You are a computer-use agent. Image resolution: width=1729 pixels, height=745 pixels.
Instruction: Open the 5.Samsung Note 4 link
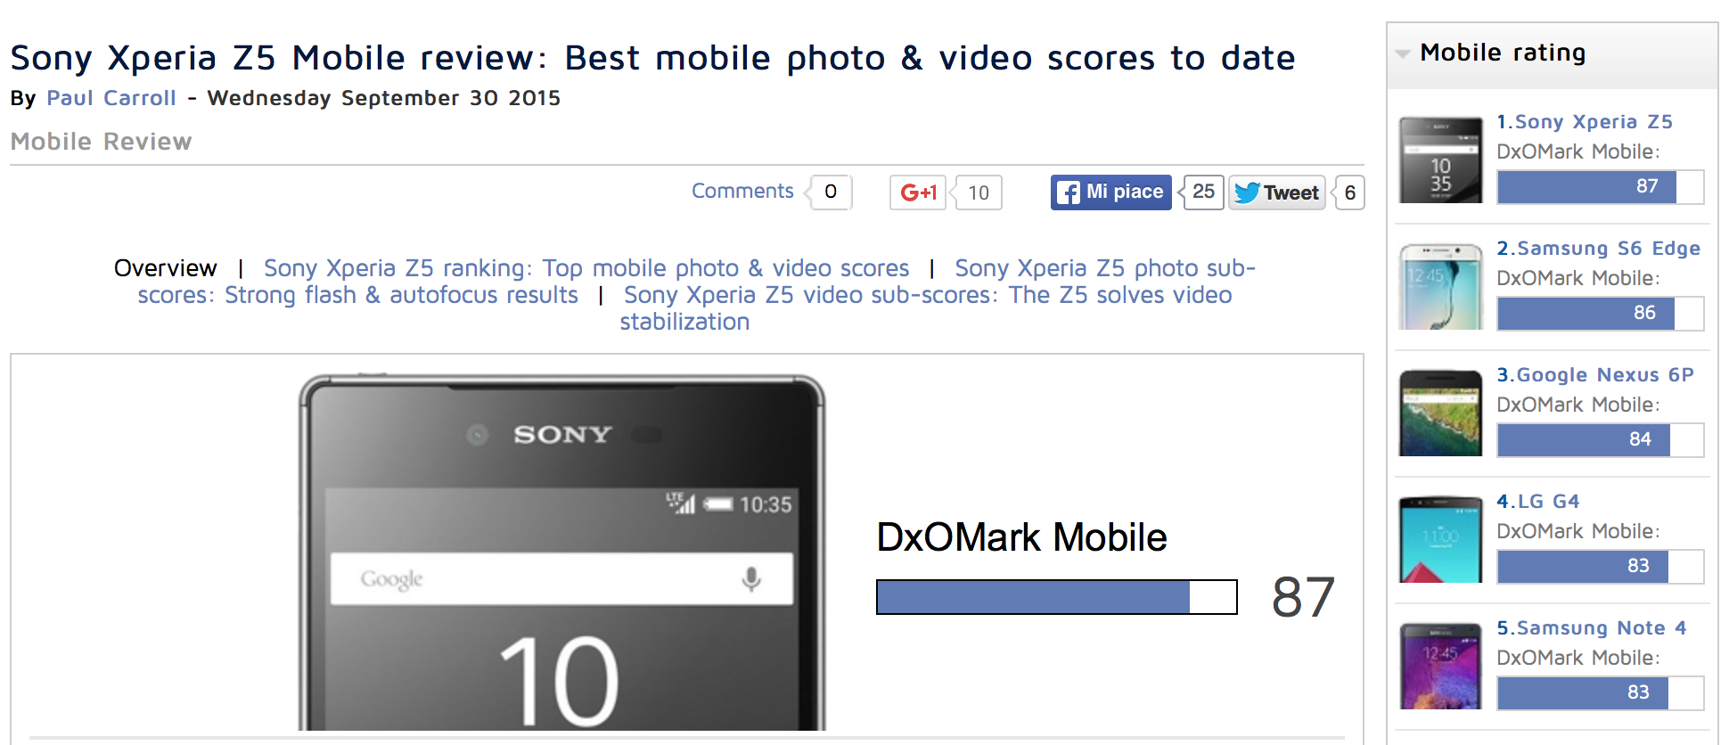[1592, 628]
